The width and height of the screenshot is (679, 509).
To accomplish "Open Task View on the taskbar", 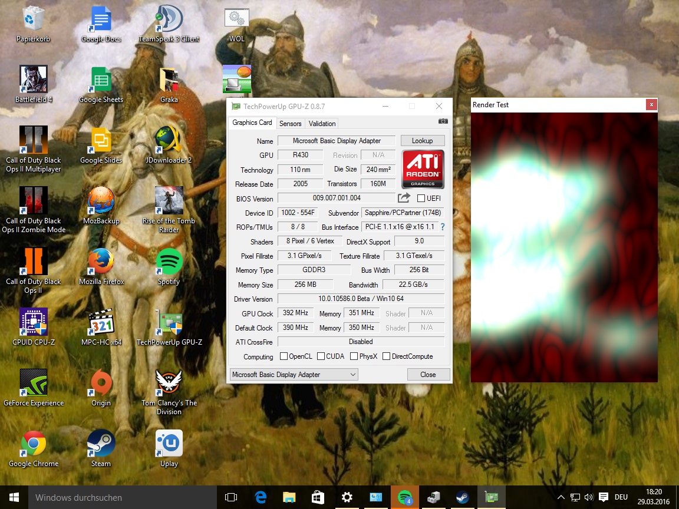I will point(231,497).
